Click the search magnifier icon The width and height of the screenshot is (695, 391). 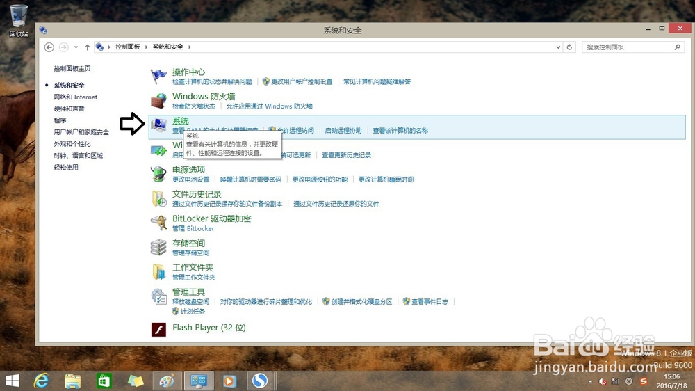(677, 47)
